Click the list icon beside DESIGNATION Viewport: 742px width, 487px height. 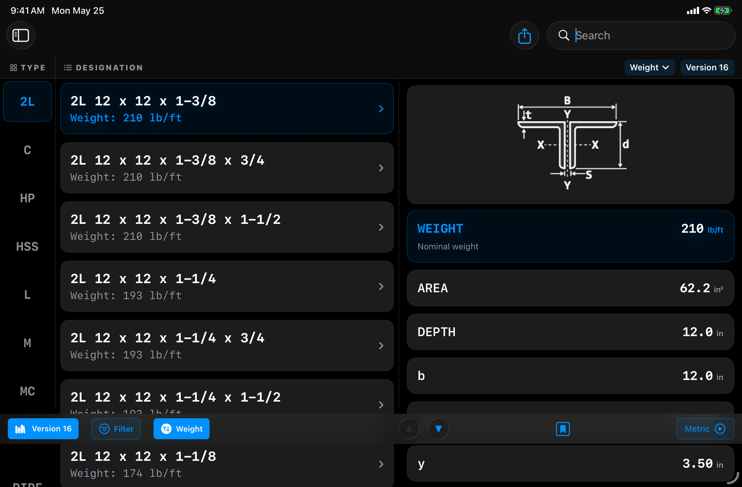[x=68, y=68]
